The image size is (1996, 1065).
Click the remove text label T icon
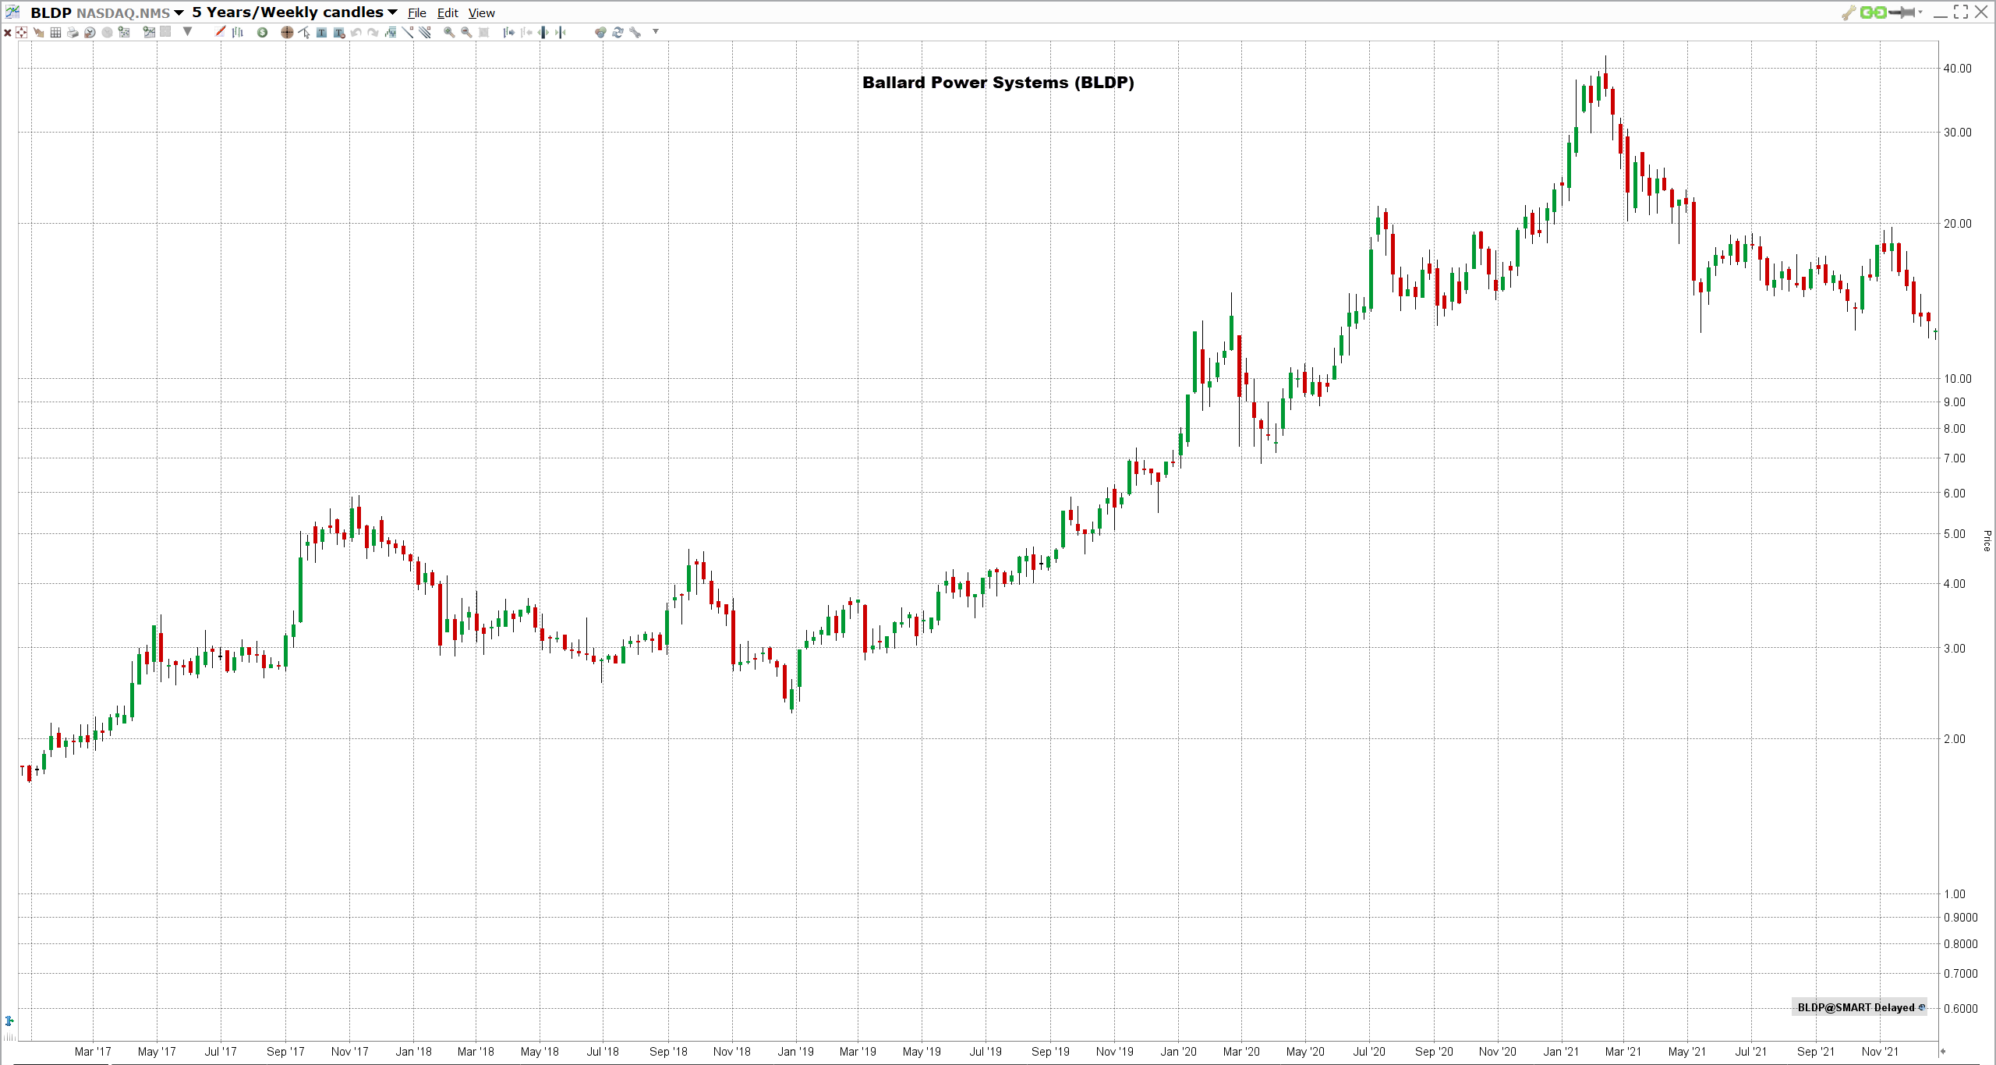[339, 33]
